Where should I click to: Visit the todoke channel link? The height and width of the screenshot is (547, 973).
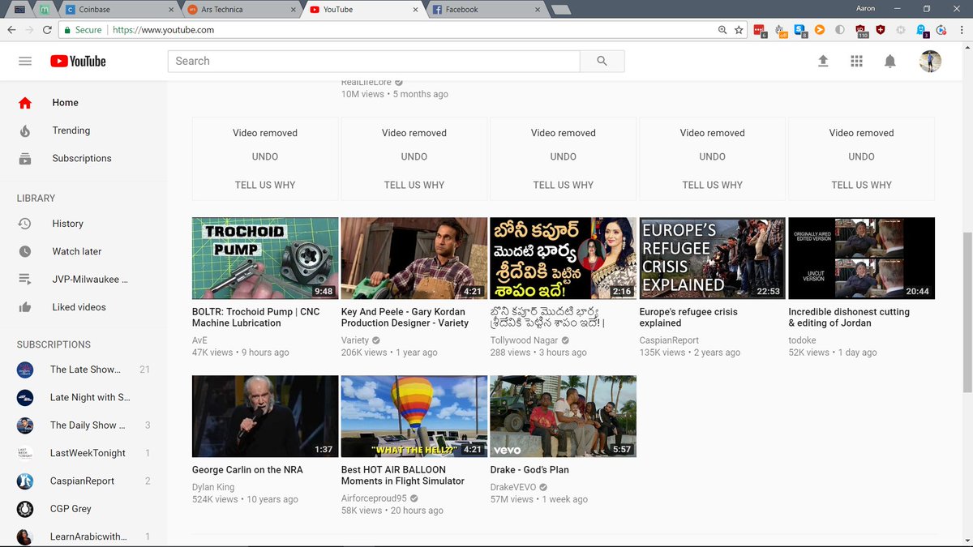pyautogui.click(x=802, y=340)
